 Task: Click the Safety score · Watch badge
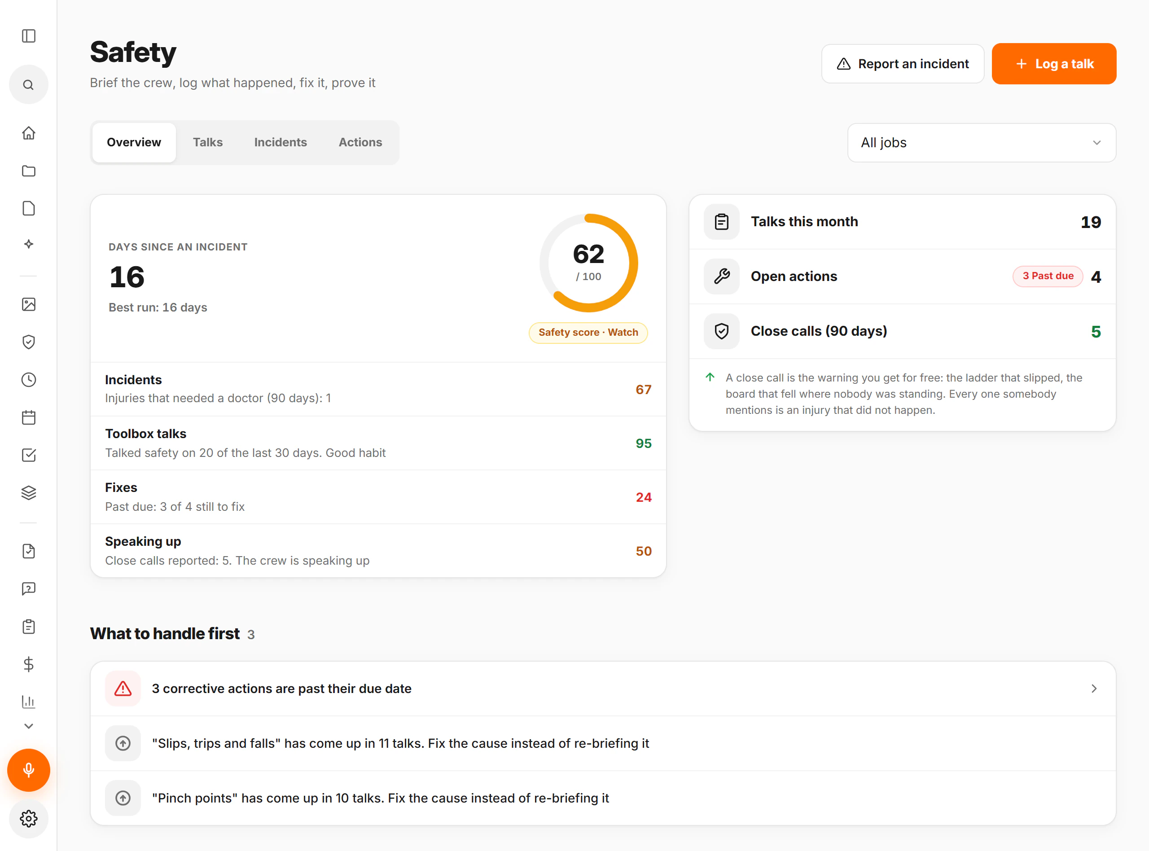coord(588,333)
